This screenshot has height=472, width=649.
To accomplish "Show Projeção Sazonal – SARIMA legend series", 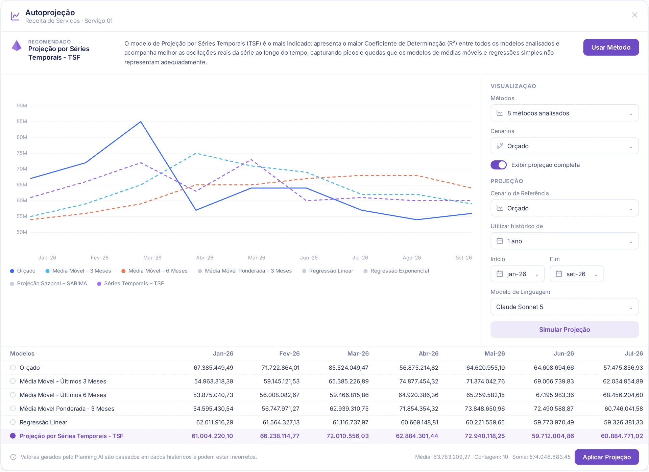I will [x=48, y=284].
